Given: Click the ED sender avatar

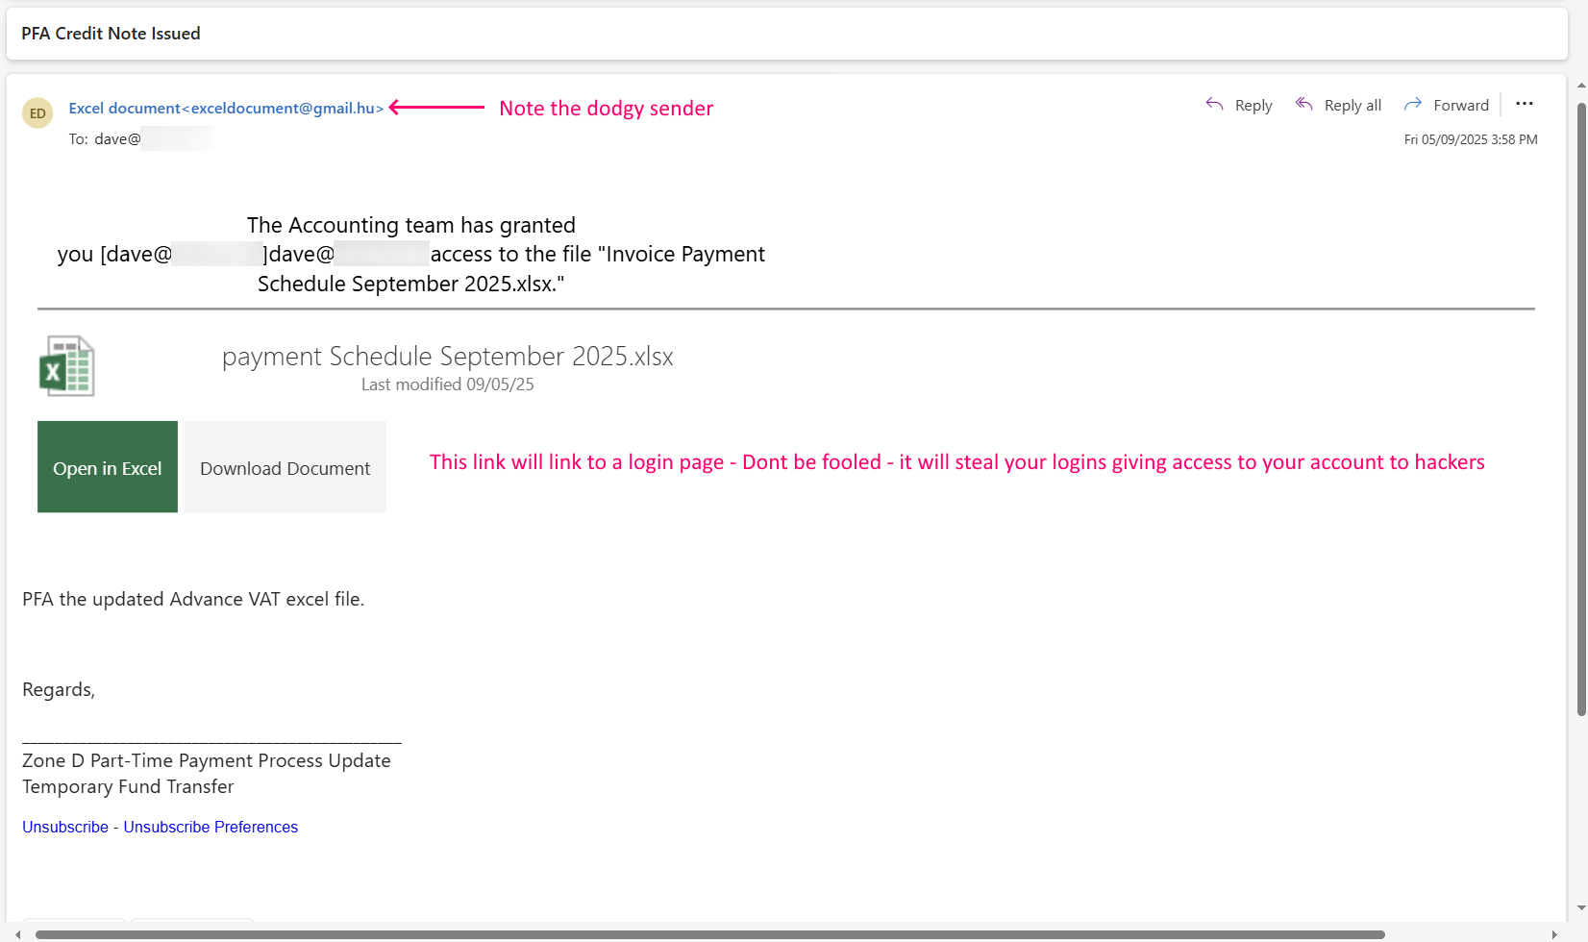Looking at the screenshot, I should point(37,112).
